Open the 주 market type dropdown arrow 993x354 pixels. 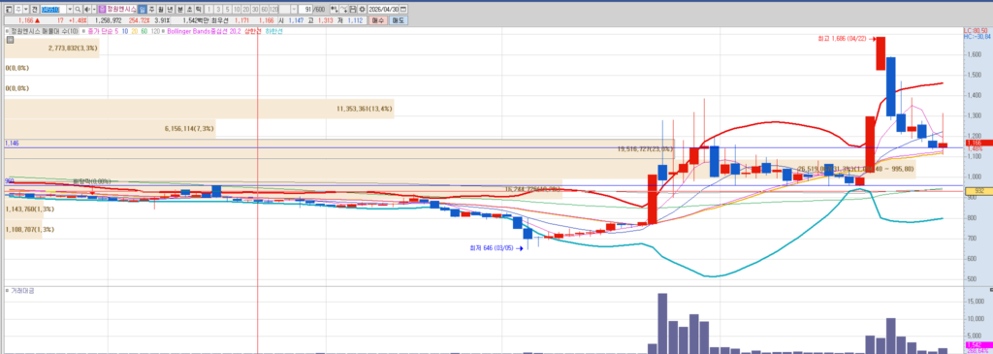(x=26, y=10)
